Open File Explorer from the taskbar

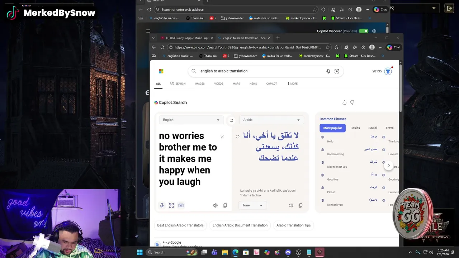pyautogui.click(x=225, y=252)
